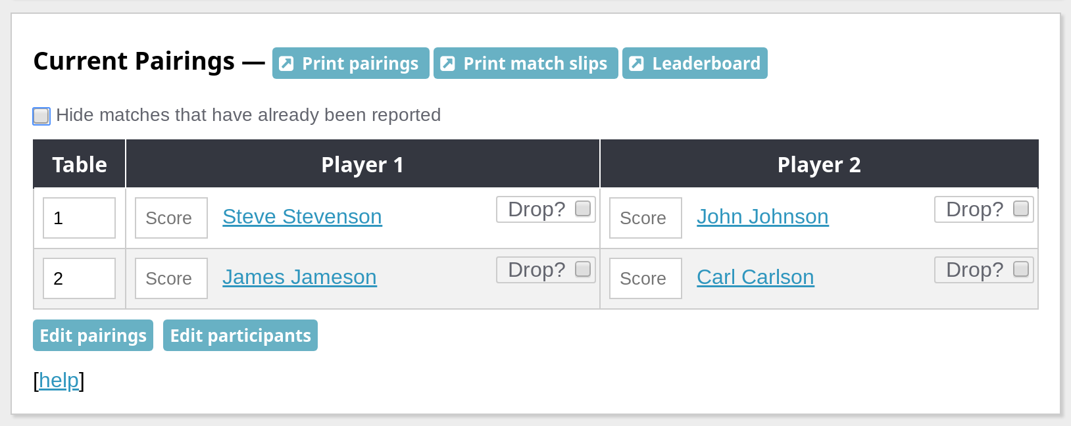Select the table number 1 field

[79, 218]
